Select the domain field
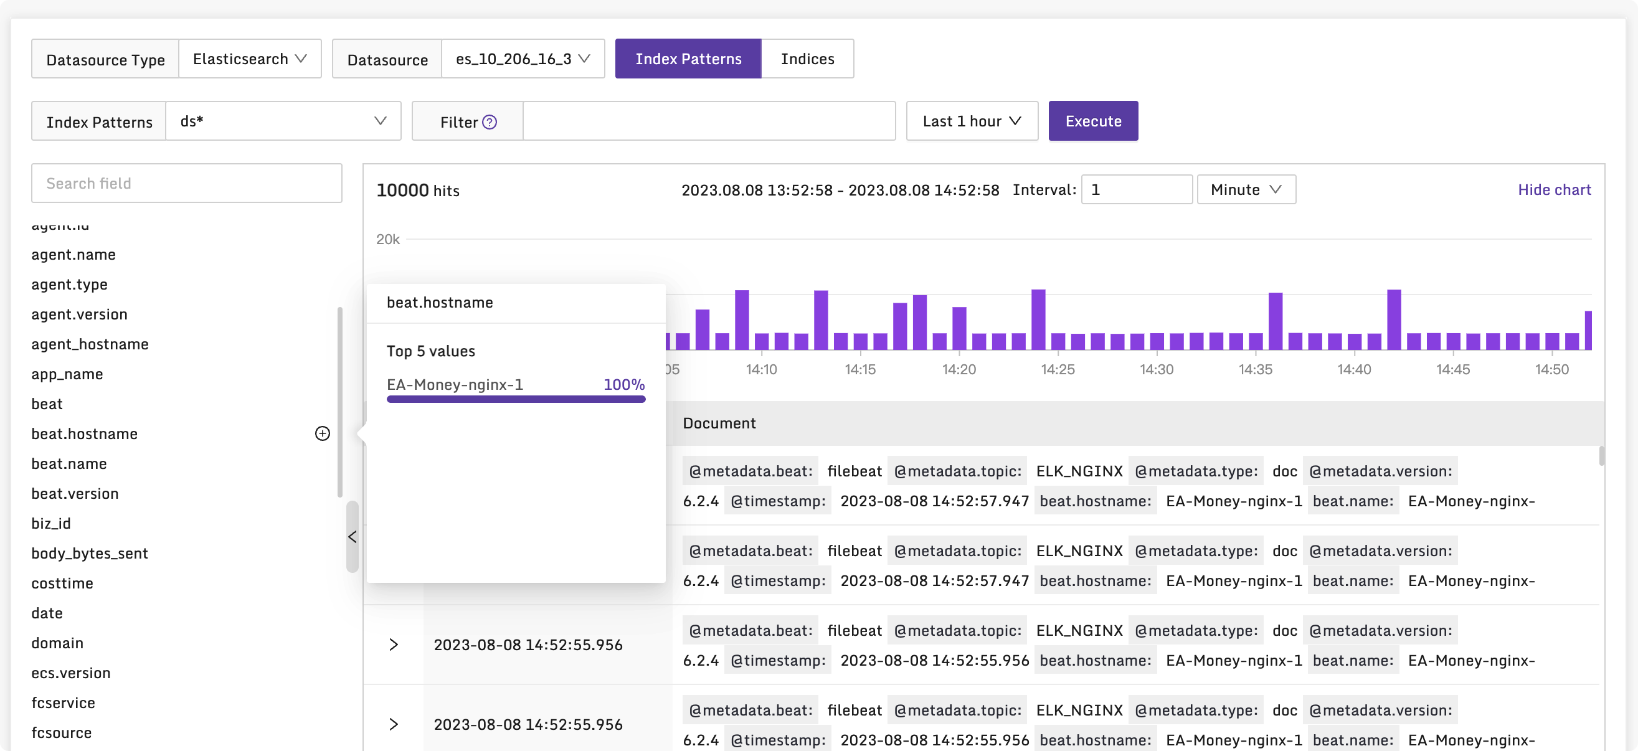This screenshot has height=751, width=1638. 58,643
